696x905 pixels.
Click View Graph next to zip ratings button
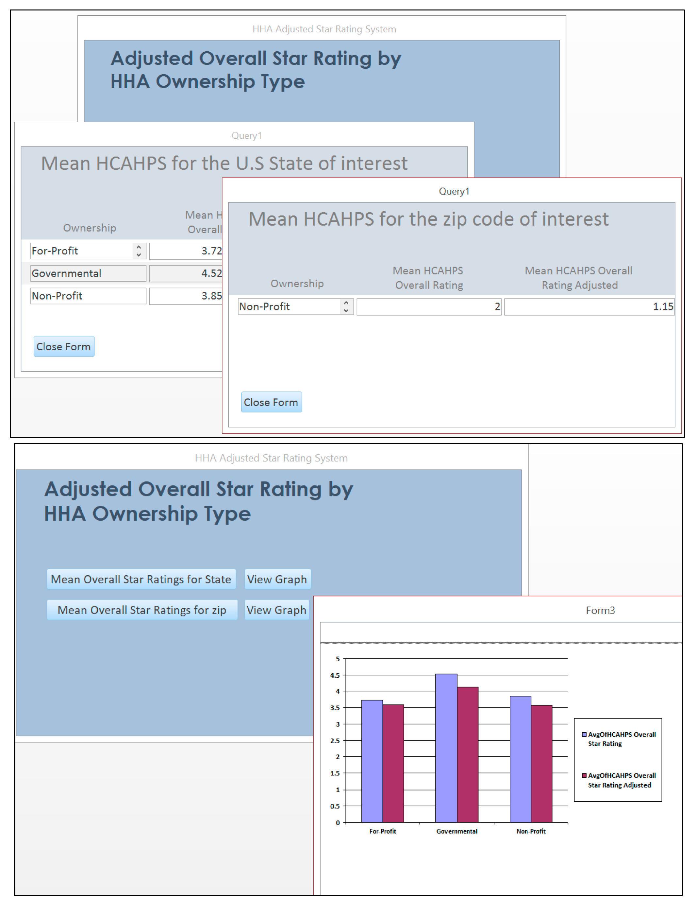[x=276, y=610]
